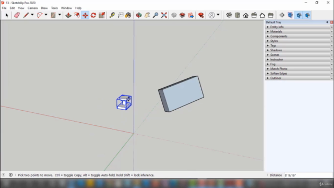Open the Edit menu
The width and height of the screenshot is (334, 188).
coord(12,8)
